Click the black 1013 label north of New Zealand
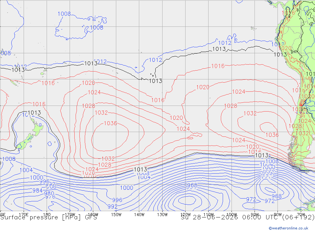This screenshot has width=315, height=231. [34, 113]
